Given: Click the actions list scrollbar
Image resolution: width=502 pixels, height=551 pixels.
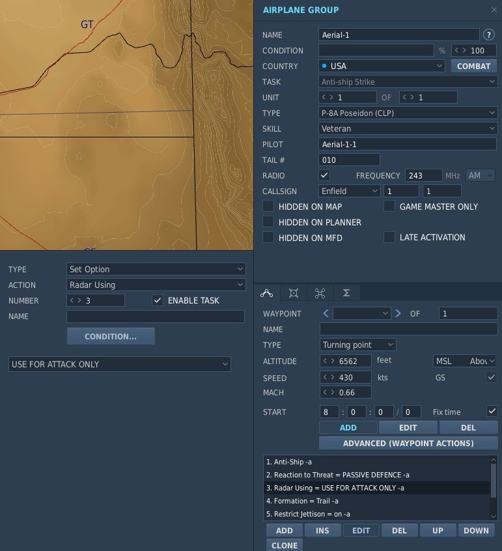Looking at the screenshot, I should (494, 481).
